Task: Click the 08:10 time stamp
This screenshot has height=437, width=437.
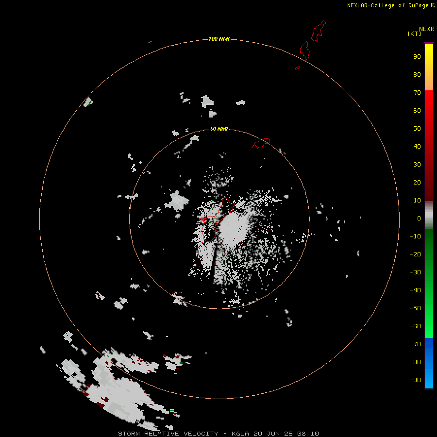Action: (x=308, y=434)
